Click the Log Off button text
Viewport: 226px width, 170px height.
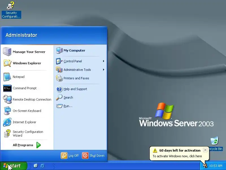(x=73, y=156)
